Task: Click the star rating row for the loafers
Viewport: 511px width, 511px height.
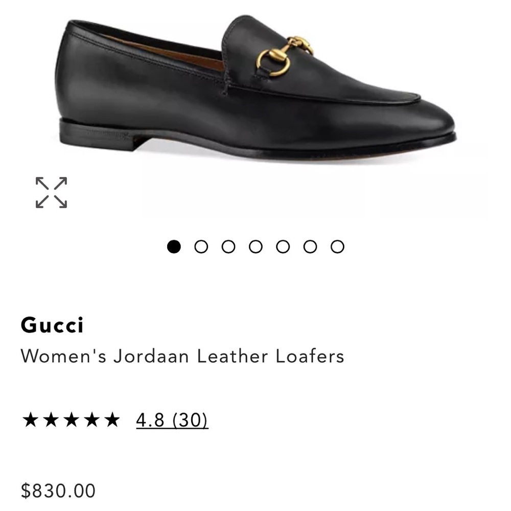Action: tap(73, 420)
